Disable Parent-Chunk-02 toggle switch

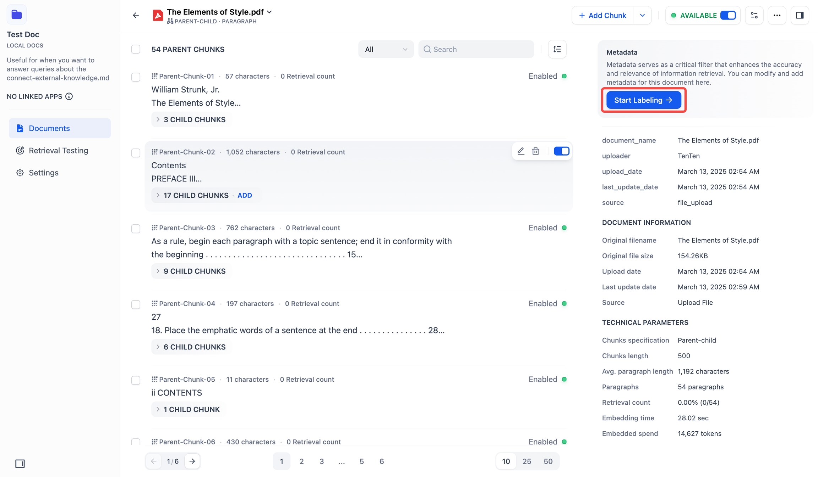tap(561, 151)
